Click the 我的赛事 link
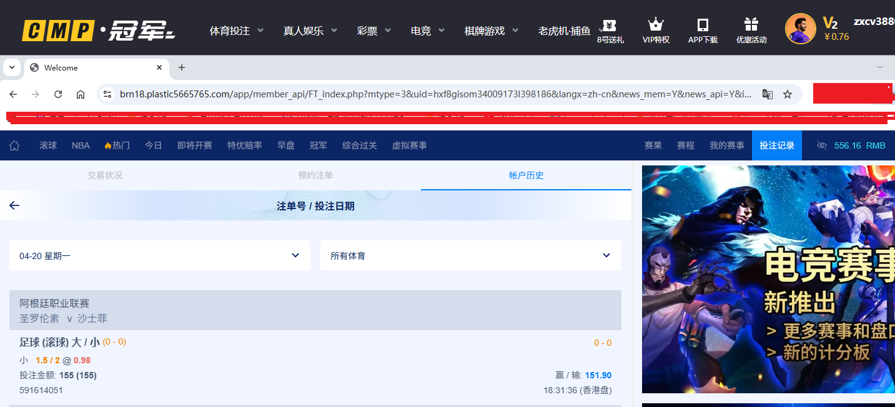895x407 pixels. pos(727,145)
